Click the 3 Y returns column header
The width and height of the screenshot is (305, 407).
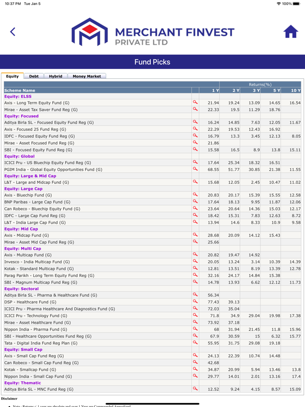tap(250, 90)
